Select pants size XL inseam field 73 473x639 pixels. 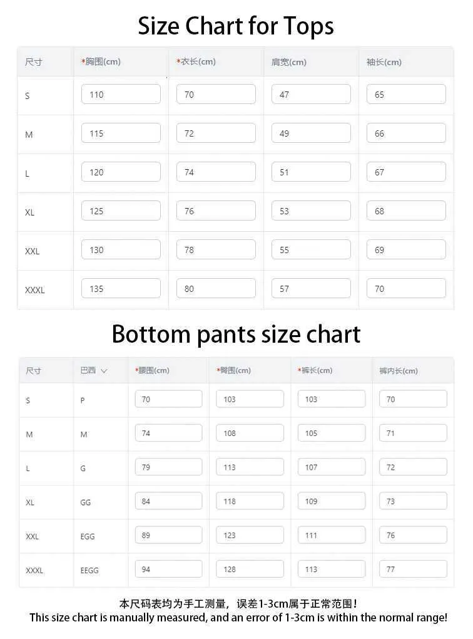[x=413, y=501]
